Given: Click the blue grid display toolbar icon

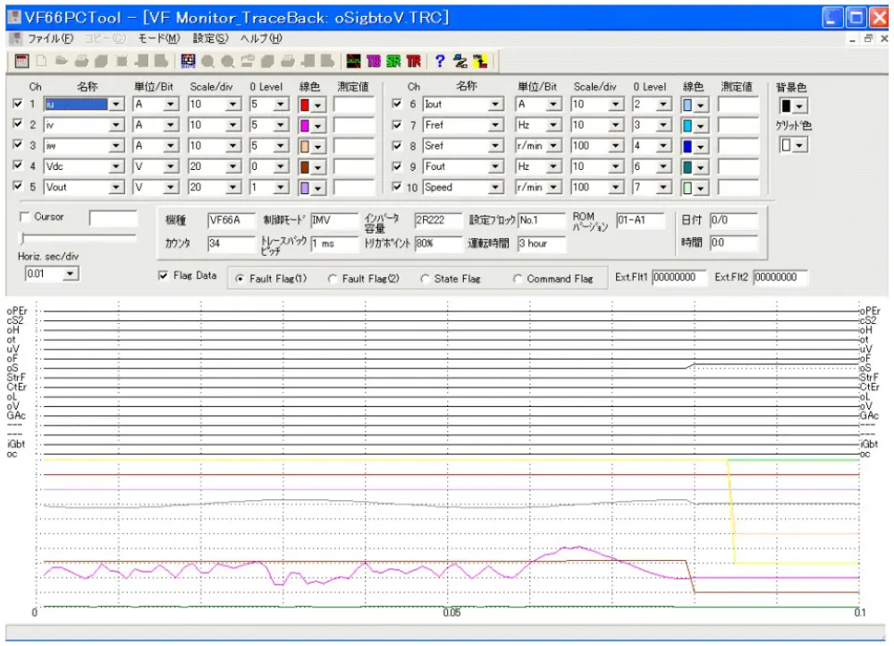Looking at the screenshot, I should point(188,61).
